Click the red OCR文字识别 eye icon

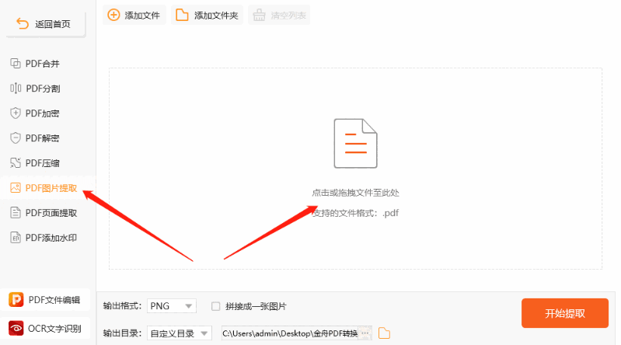pyautogui.click(x=16, y=328)
